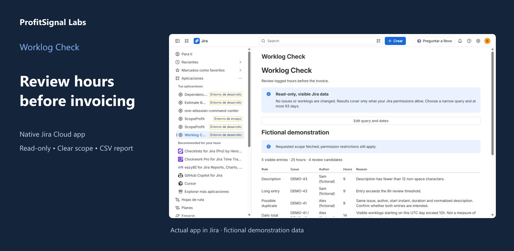The height and width of the screenshot is (251, 514).
Task: Click the Rule column header
Action: 265,169
